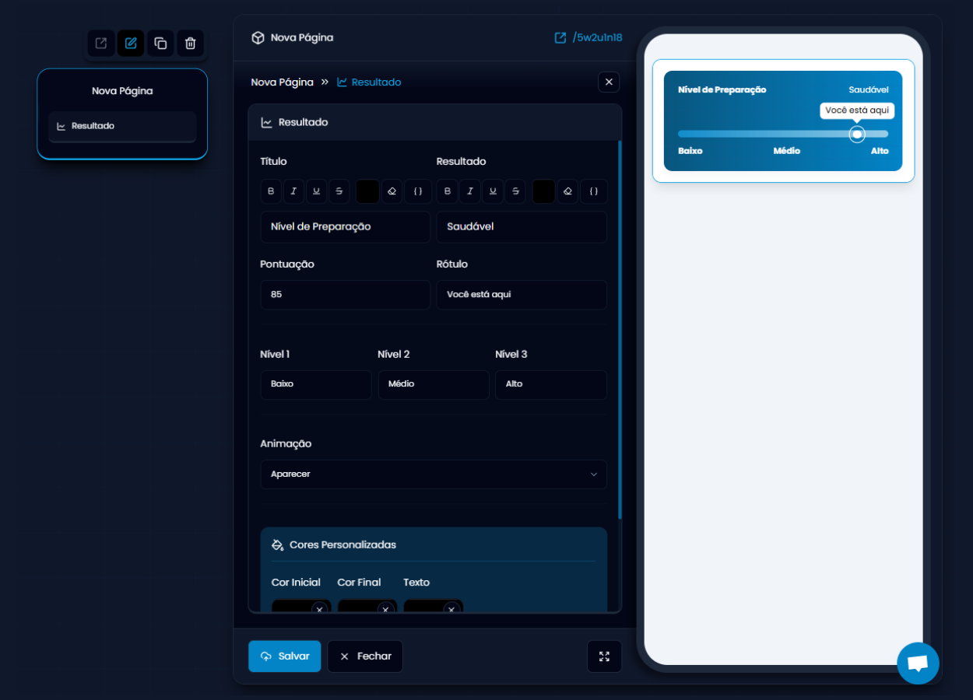Screen dimensions: 973x700
Task: Delete the page with trash icon
Action: coord(190,44)
